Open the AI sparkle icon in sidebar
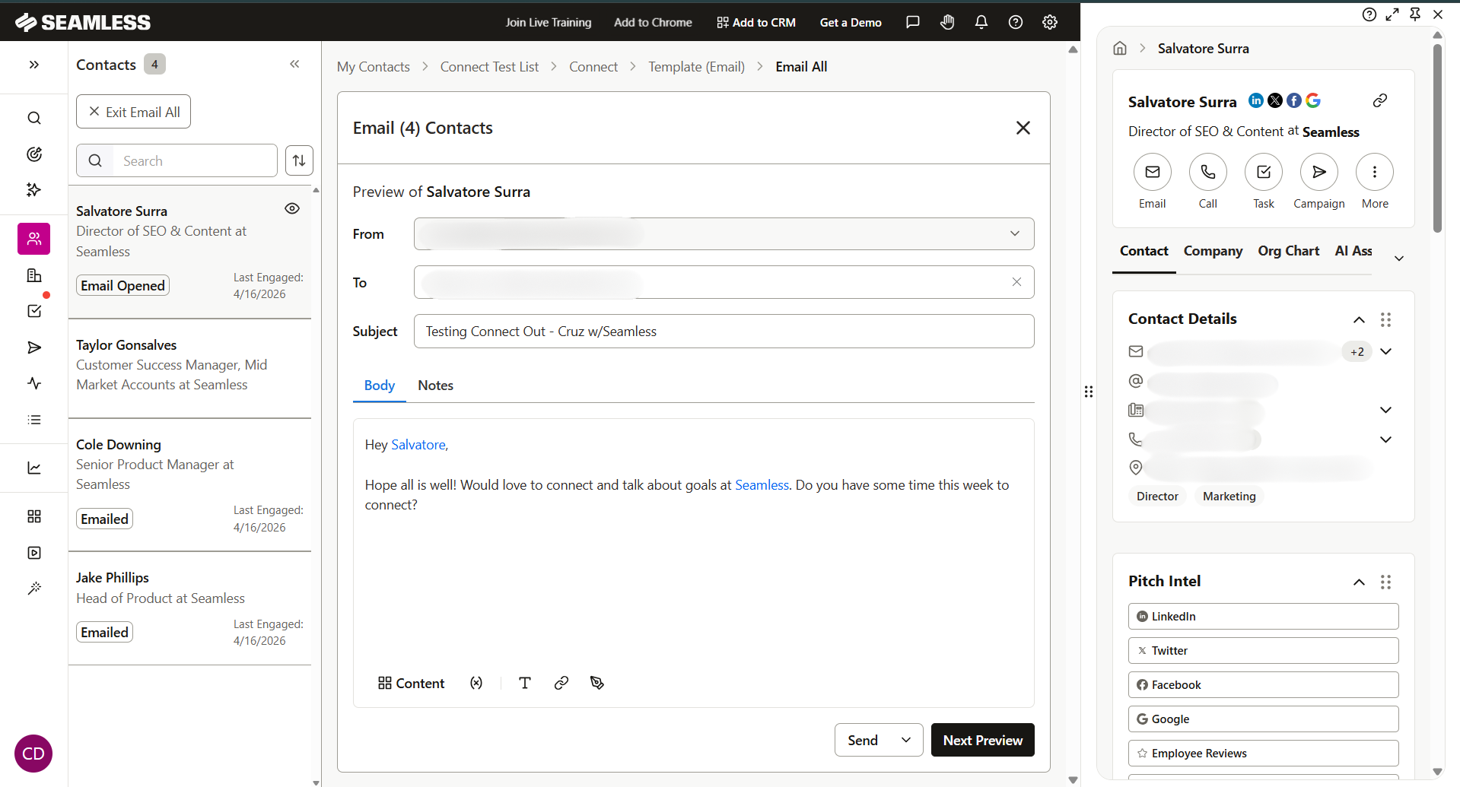The width and height of the screenshot is (1460, 787). (x=33, y=190)
